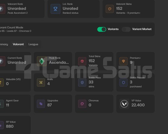
Task: Click the Chromas count 0
Action: 90,105
